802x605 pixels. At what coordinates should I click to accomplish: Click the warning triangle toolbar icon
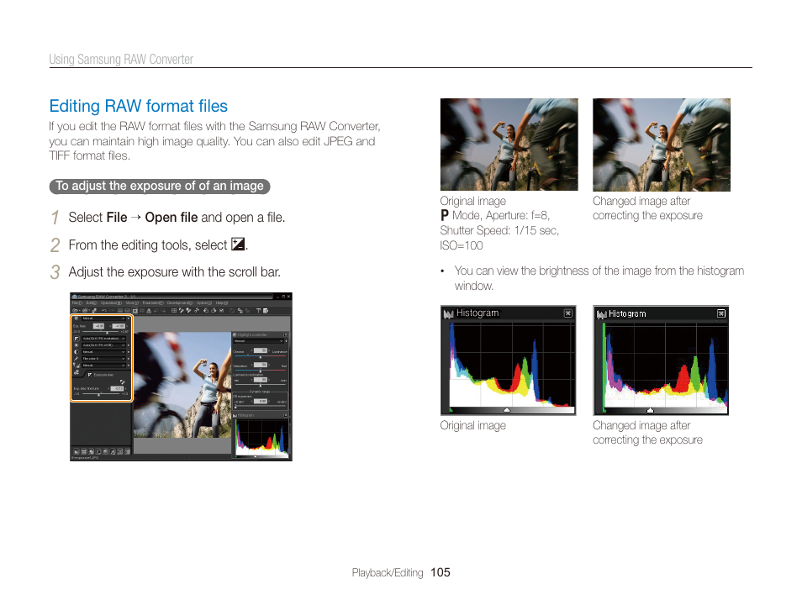(148, 310)
